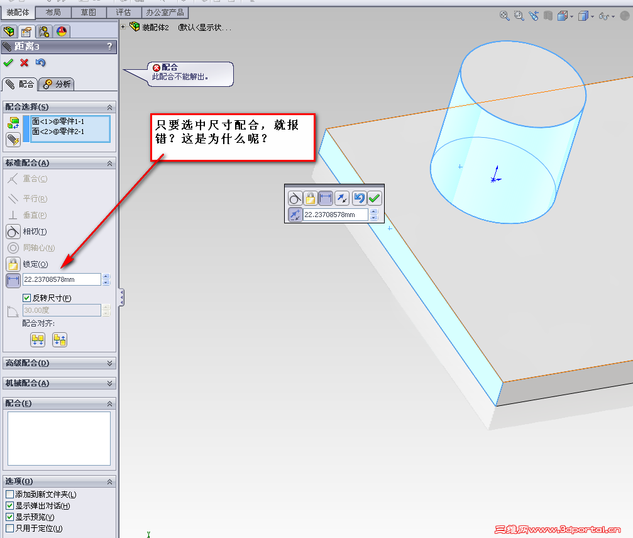The image size is (633, 538).
Task: Click the undo icon in the popup mate toolbar
Action: coord(358,198)
